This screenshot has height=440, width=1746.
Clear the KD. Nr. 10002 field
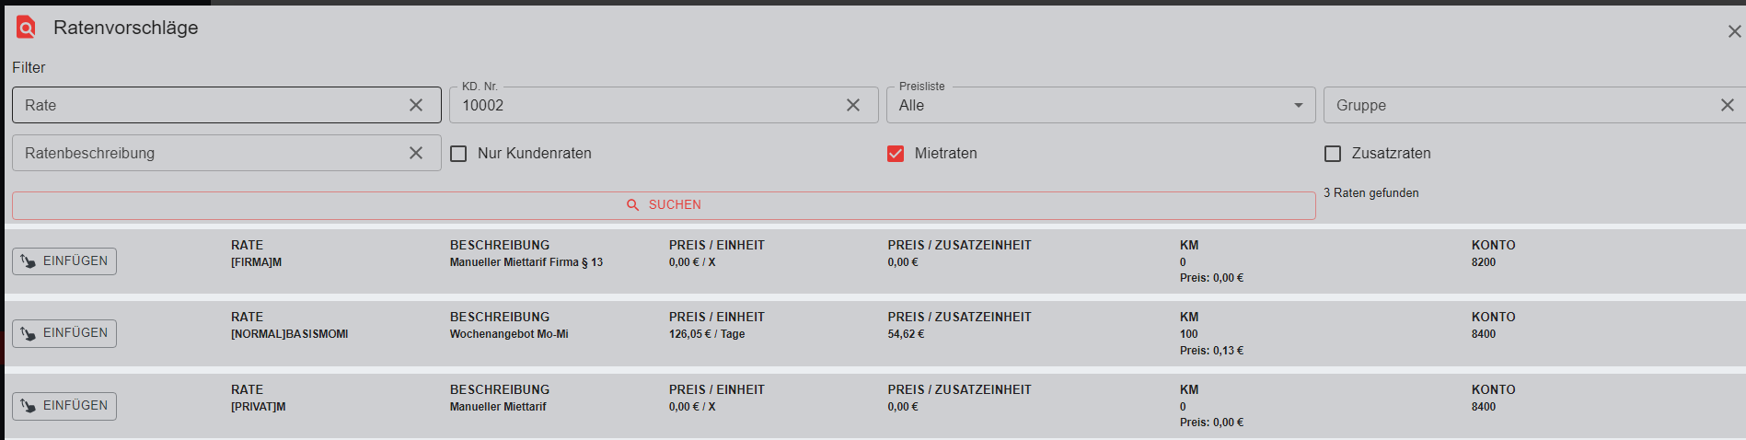point(853,106)
